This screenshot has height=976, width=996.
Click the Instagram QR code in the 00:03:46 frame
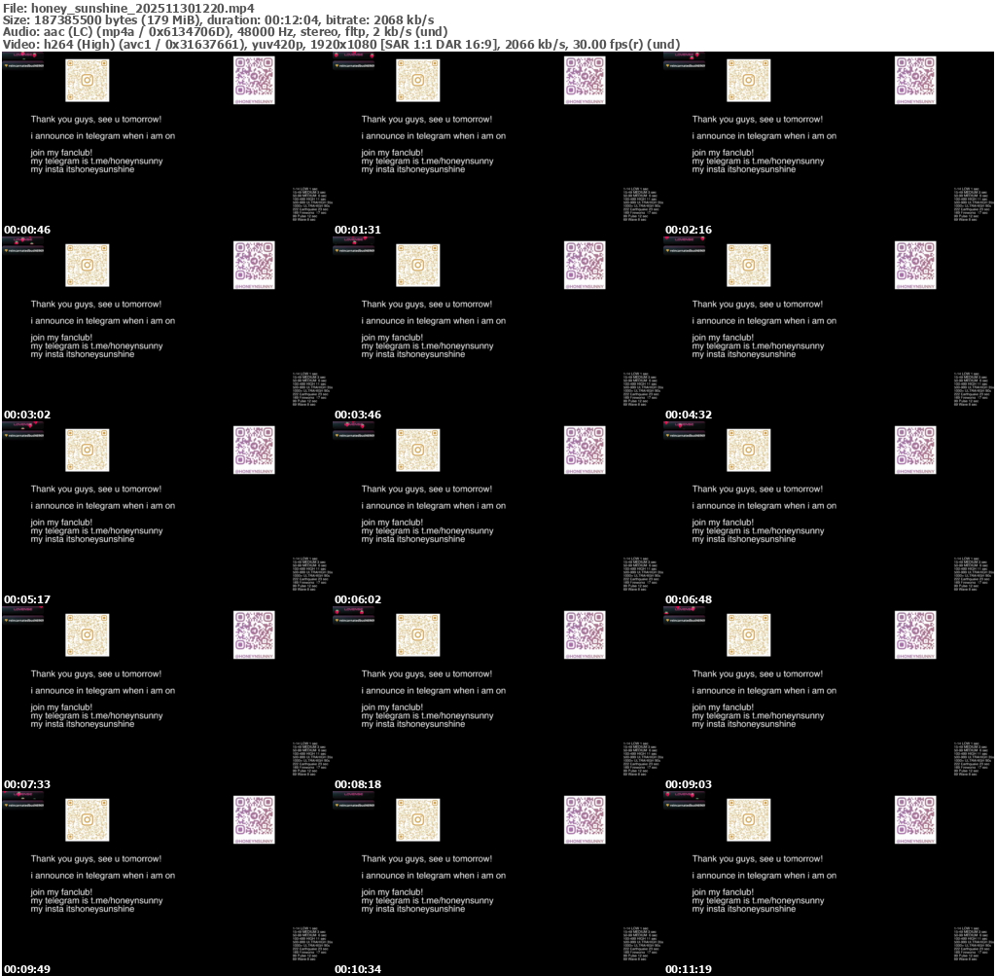tap(418, 265)
